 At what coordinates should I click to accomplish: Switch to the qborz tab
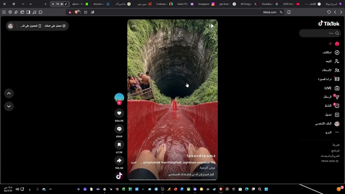point(80,4)
